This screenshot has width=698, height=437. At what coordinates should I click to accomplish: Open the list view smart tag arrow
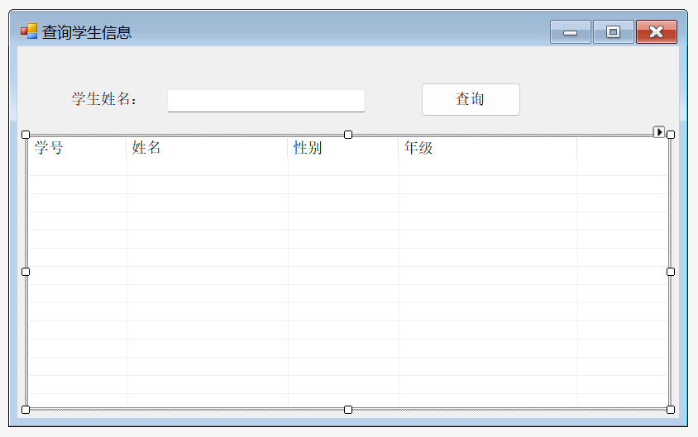659,131
